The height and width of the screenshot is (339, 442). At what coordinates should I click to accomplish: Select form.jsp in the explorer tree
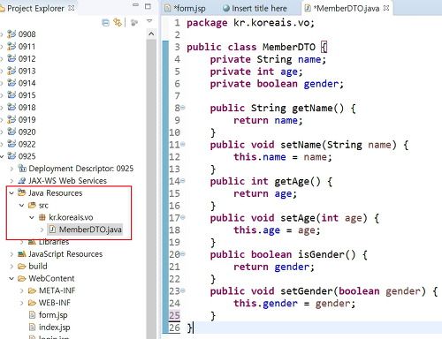tap(53, 315)
